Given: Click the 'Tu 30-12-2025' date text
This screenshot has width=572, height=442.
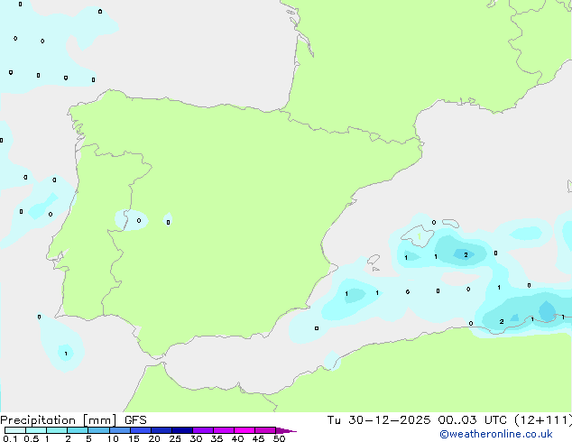Looking at the screenshot, I should pyautogui.click(x=379, y=420).
